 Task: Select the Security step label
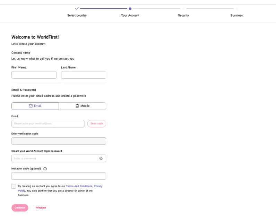183,16
